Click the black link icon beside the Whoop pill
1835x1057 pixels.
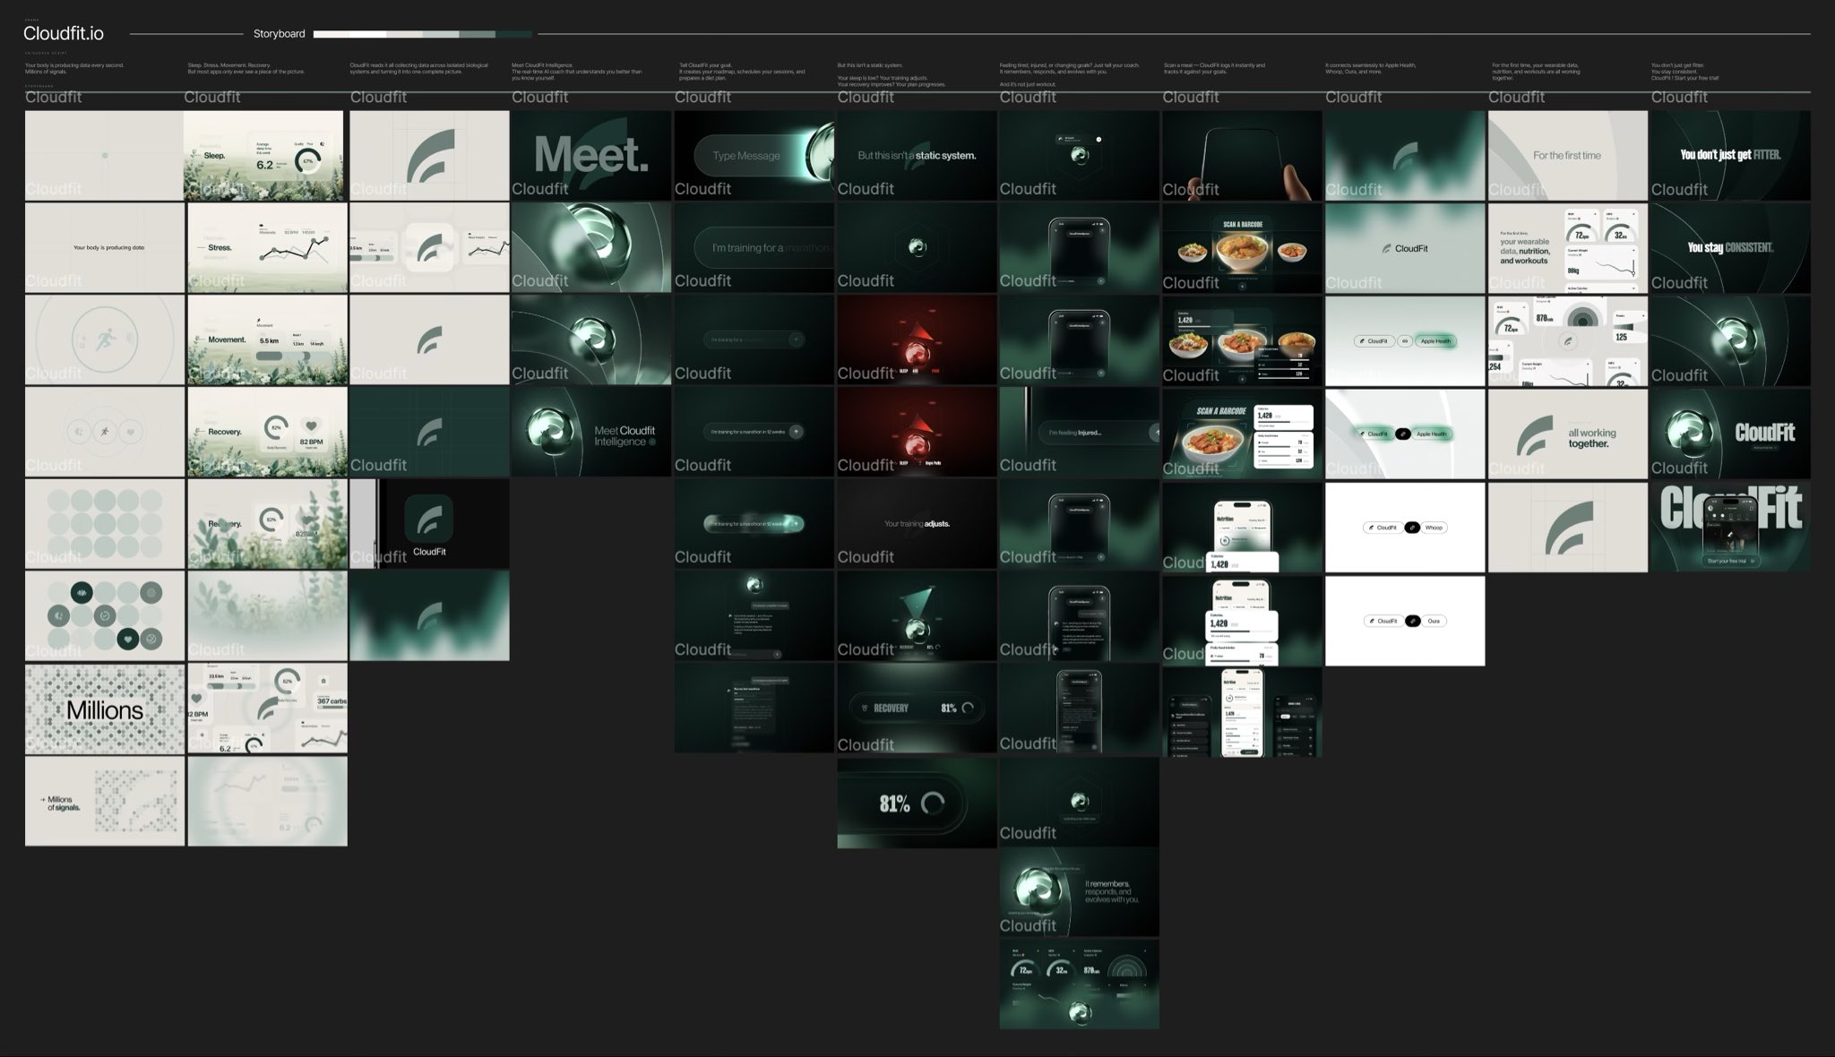coord(1412,528)
